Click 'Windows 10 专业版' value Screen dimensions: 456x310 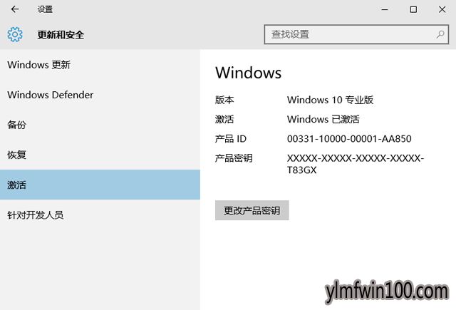click(x=330, y=100)
